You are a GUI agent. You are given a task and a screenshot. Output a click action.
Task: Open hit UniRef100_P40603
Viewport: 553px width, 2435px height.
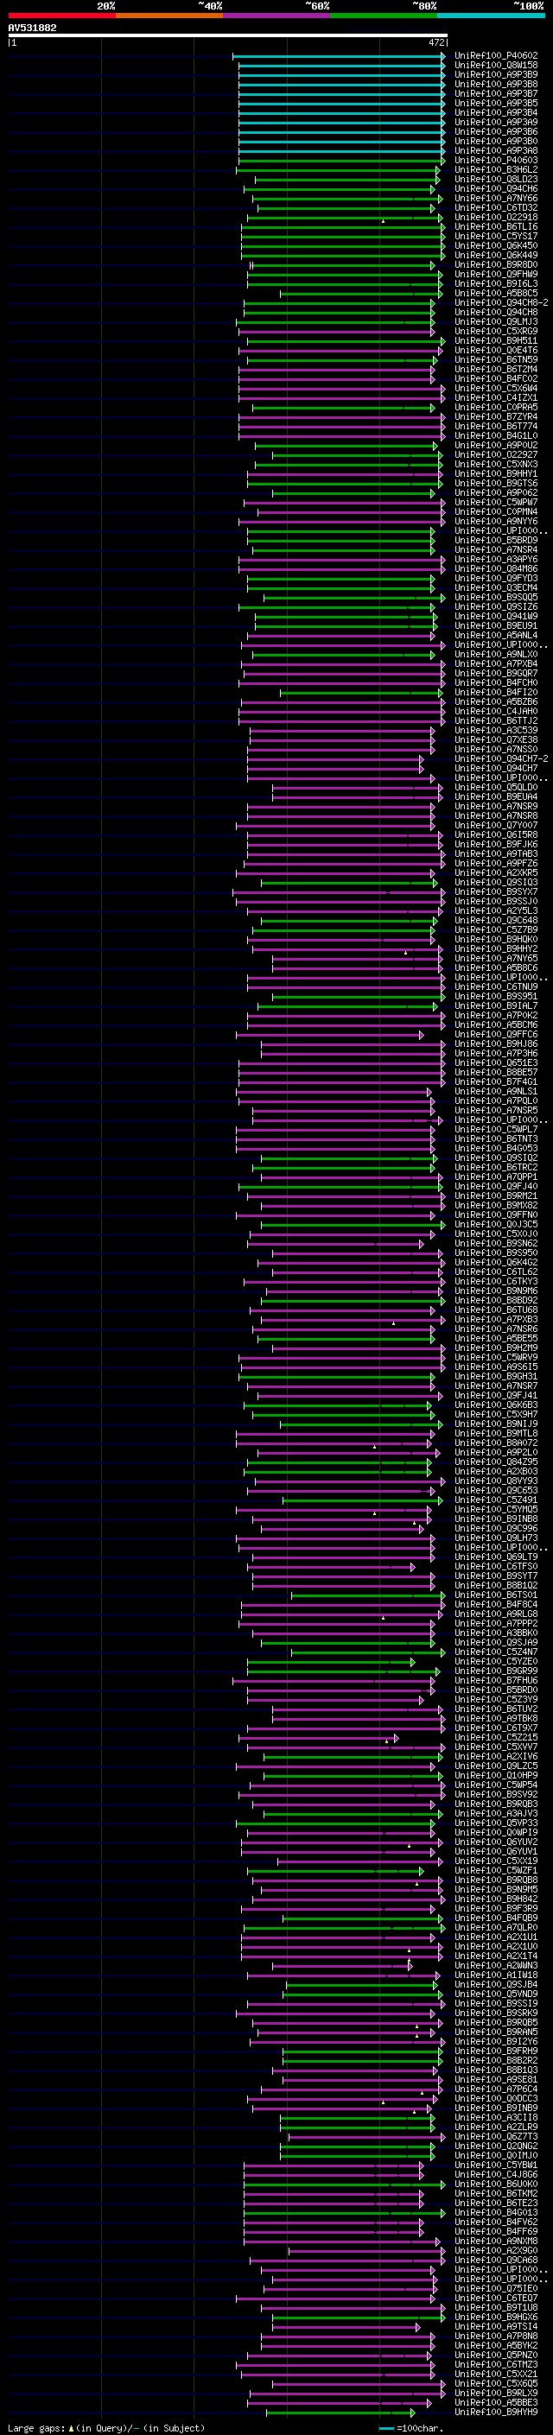point(496,161)
